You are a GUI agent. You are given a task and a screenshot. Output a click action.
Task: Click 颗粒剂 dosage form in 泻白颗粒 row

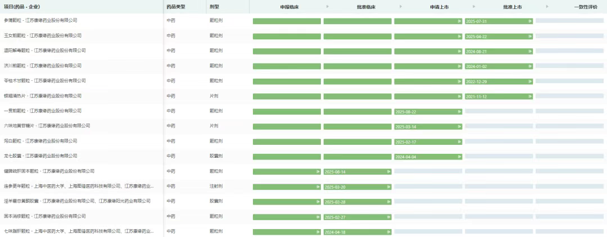pyautogui.click(x=216, y=141)
